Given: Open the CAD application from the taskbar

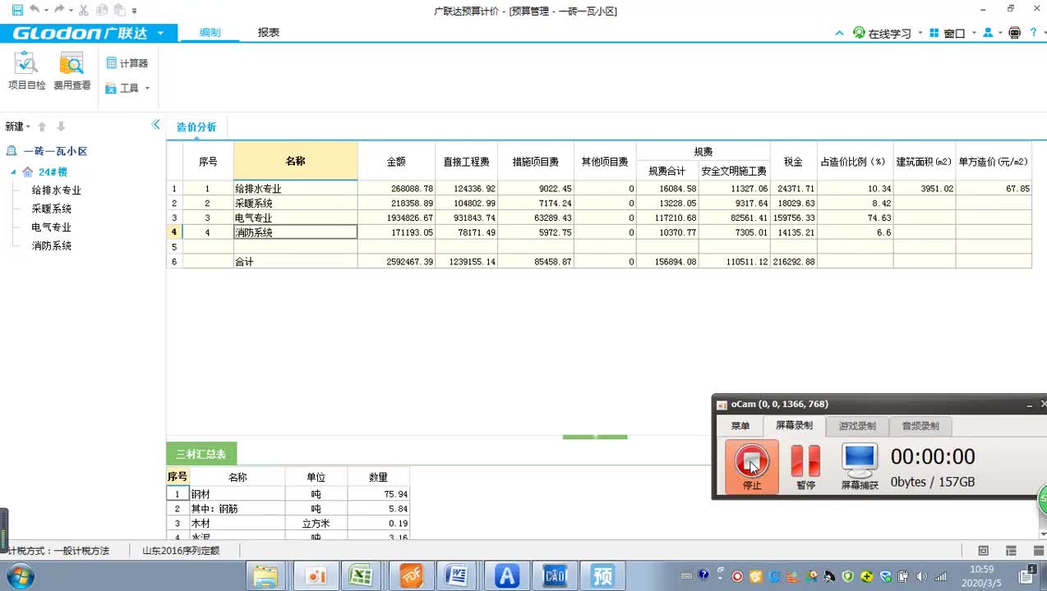Looking at the screenshot, I should (x=556, y=576).
